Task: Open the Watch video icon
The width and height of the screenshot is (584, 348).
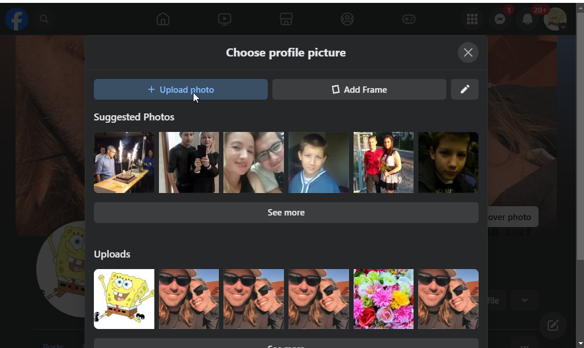Action: point(225,20)
